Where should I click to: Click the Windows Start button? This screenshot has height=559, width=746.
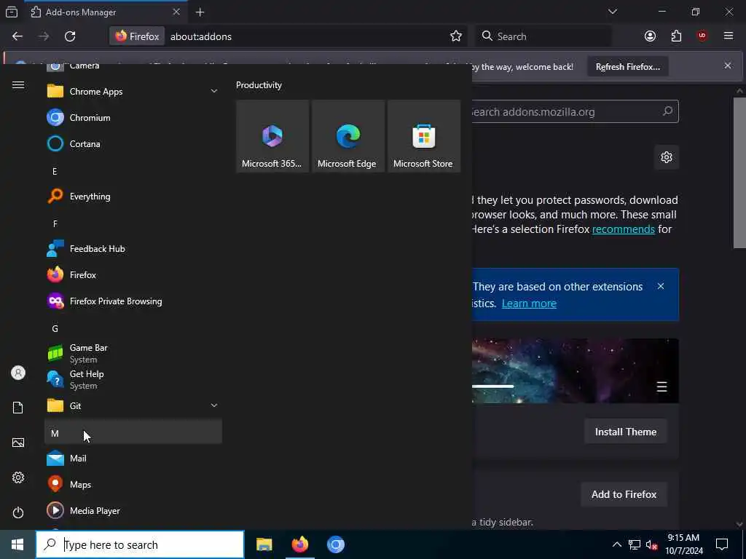tap(17, 544)
